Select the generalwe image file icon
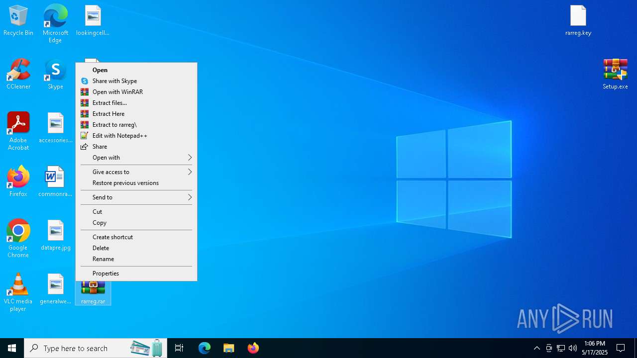637x358 pixels. click(56, 289)
